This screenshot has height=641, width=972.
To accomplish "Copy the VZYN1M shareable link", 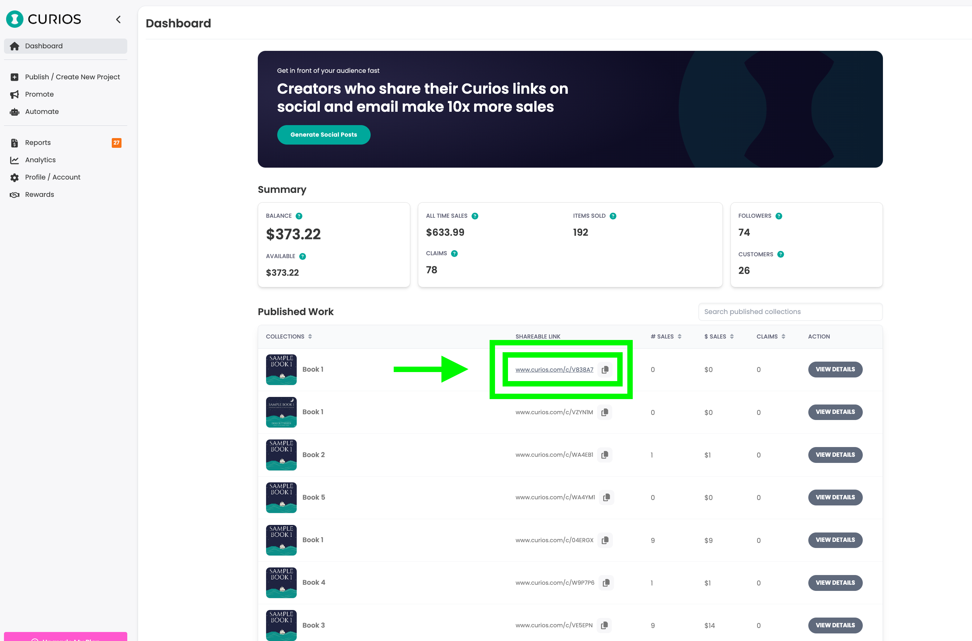I will click(x=605, y=412).
